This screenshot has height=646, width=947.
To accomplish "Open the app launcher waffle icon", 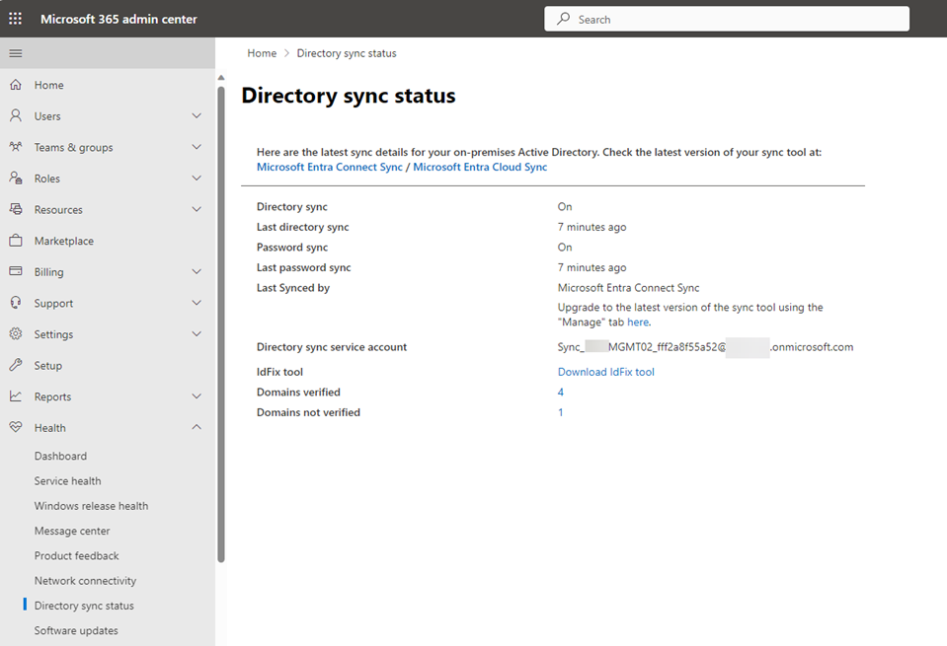I will (x=16, y=19).
